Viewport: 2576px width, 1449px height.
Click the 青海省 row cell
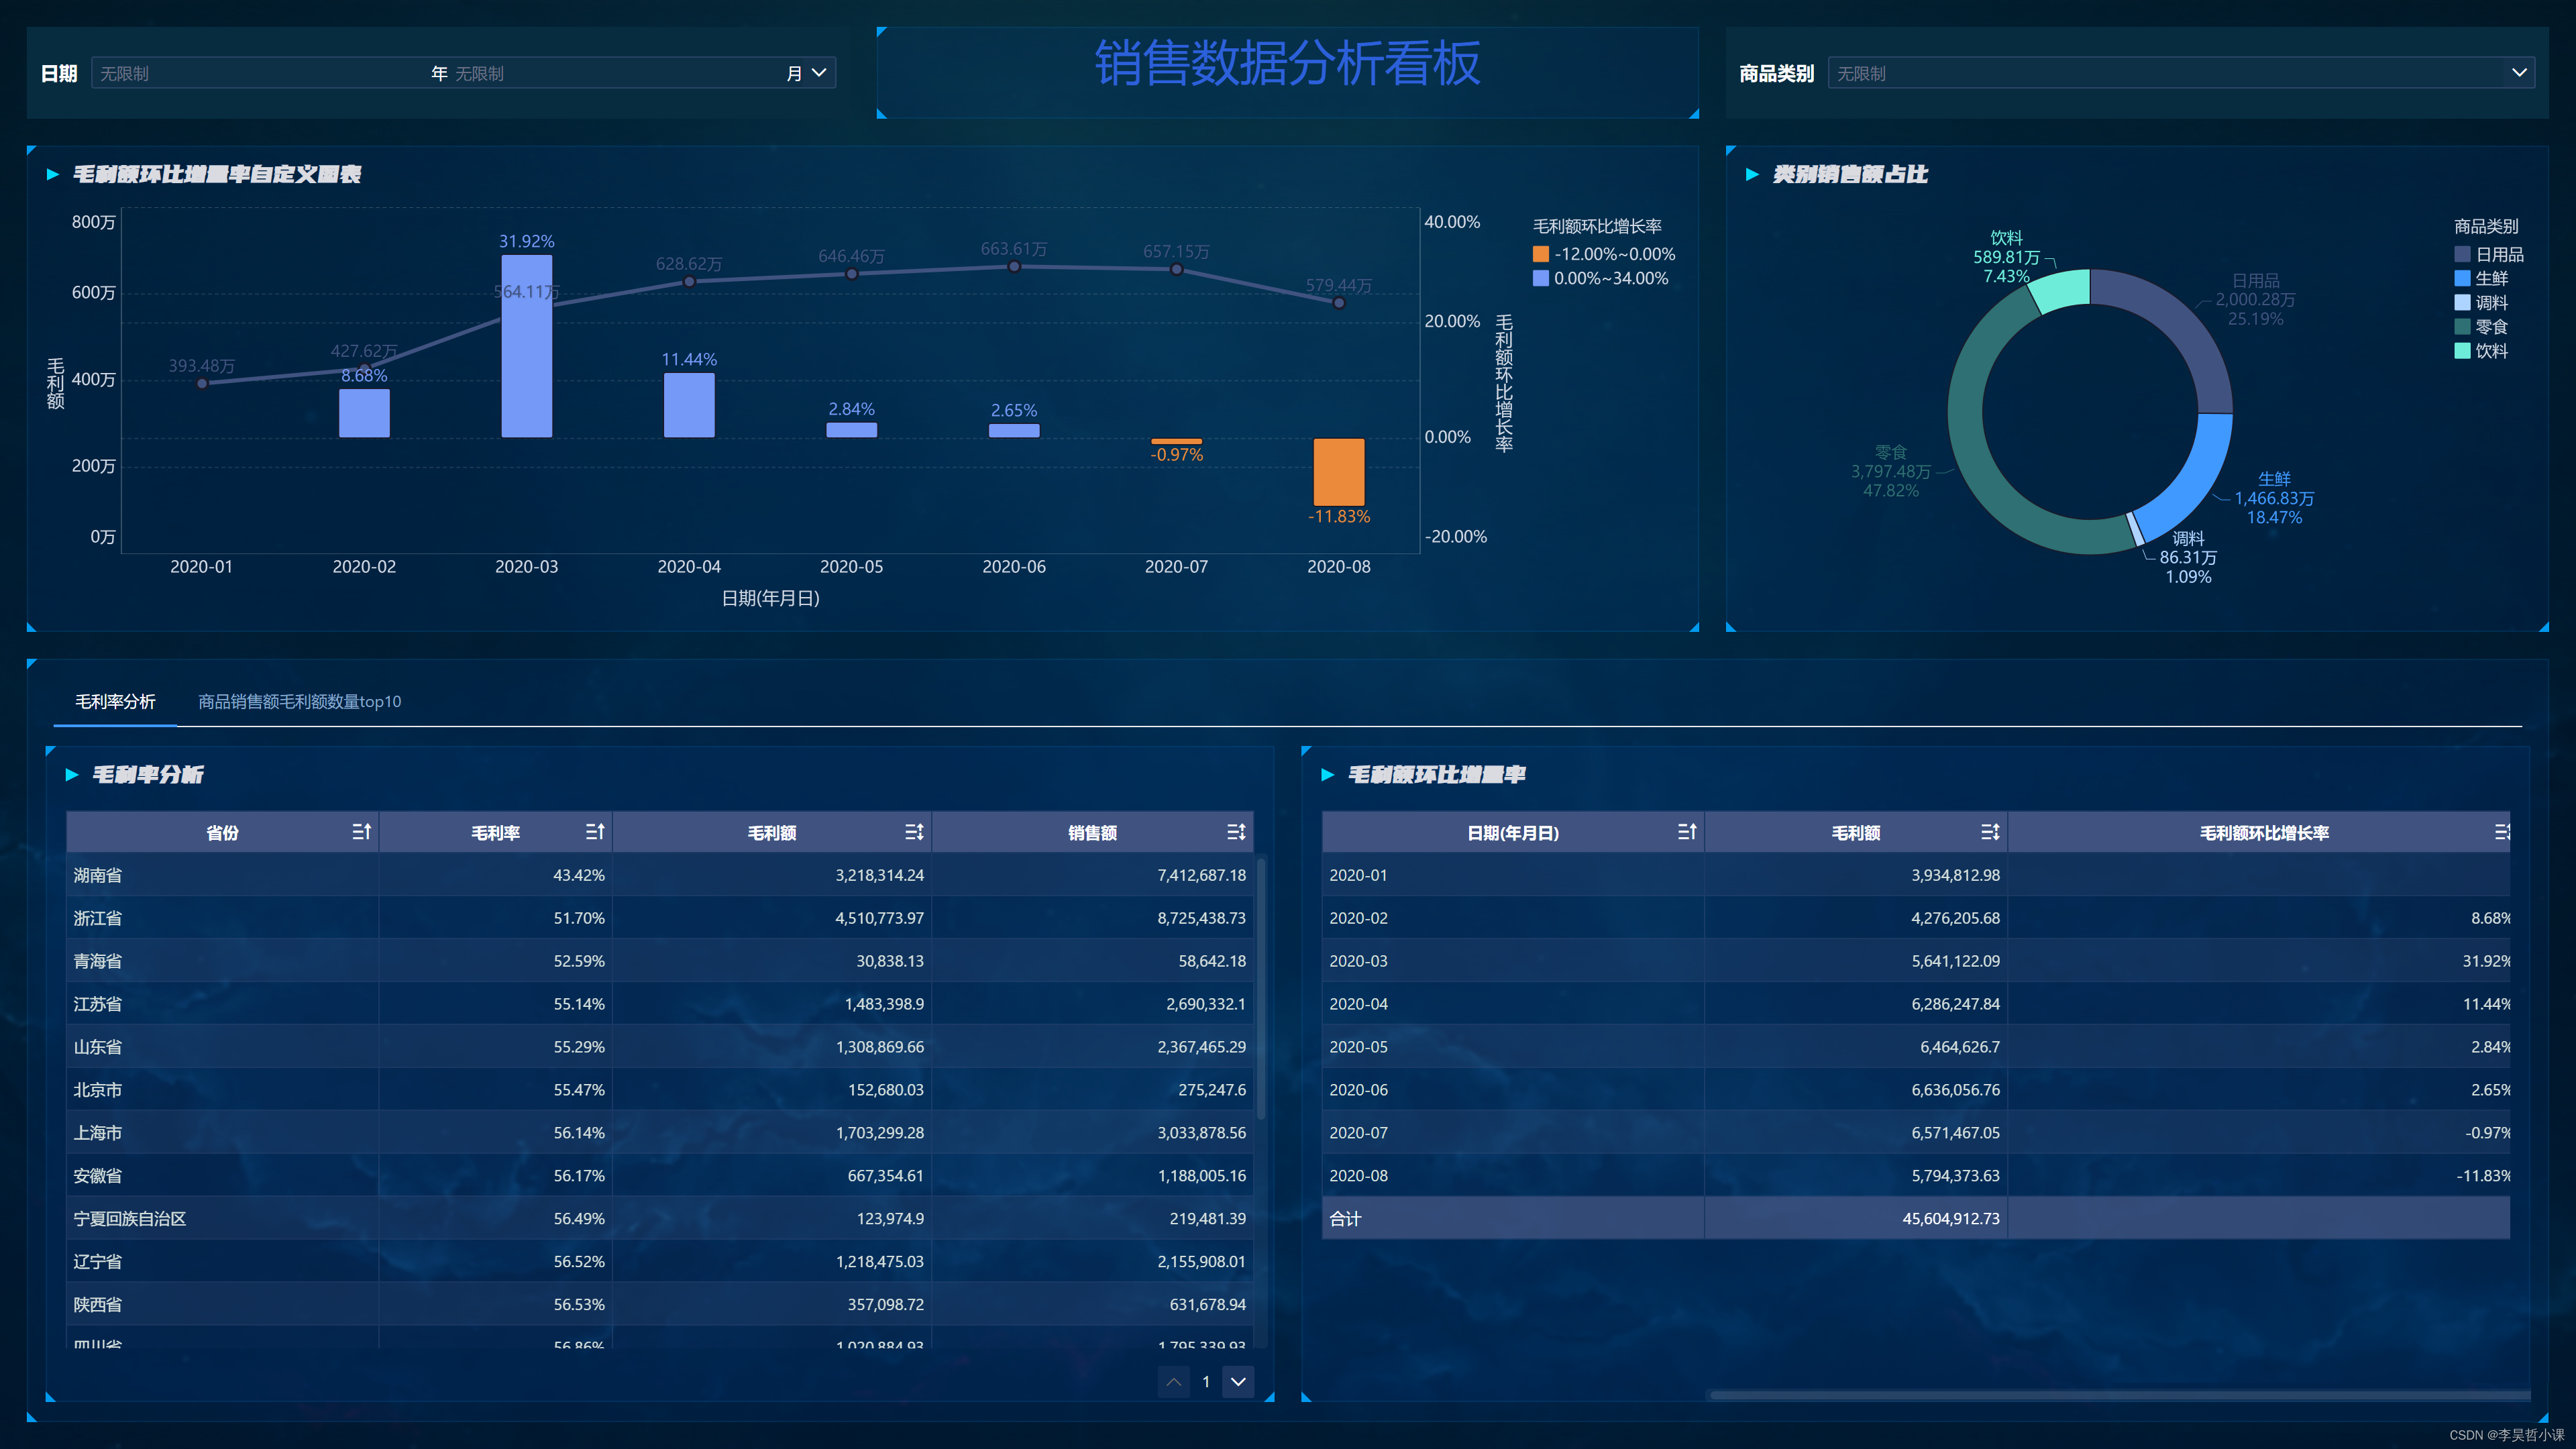[x=222, y=961]
